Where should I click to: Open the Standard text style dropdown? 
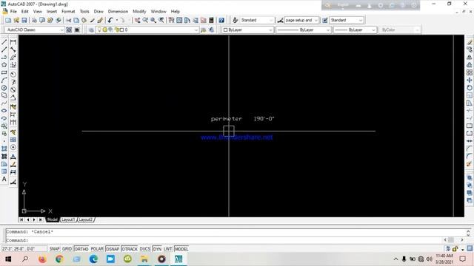pos(257,20)
